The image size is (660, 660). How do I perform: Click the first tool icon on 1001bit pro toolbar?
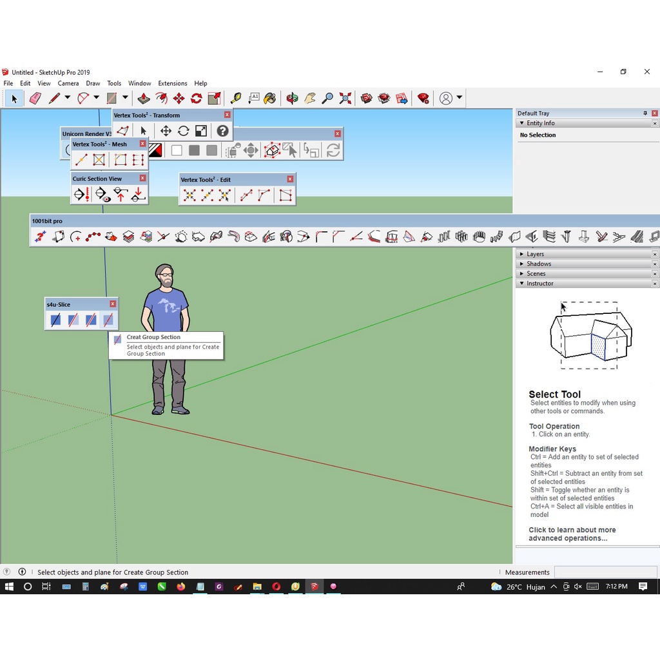tap(40, 237)
